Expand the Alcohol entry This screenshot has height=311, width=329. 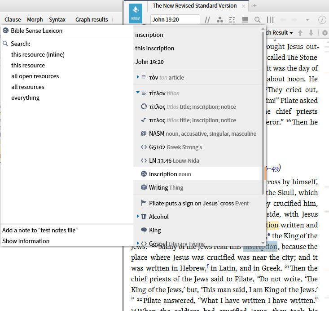(x=138, y=216)
